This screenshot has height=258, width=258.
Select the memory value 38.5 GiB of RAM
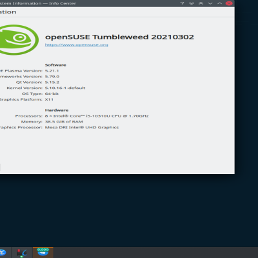click(64, 122)
